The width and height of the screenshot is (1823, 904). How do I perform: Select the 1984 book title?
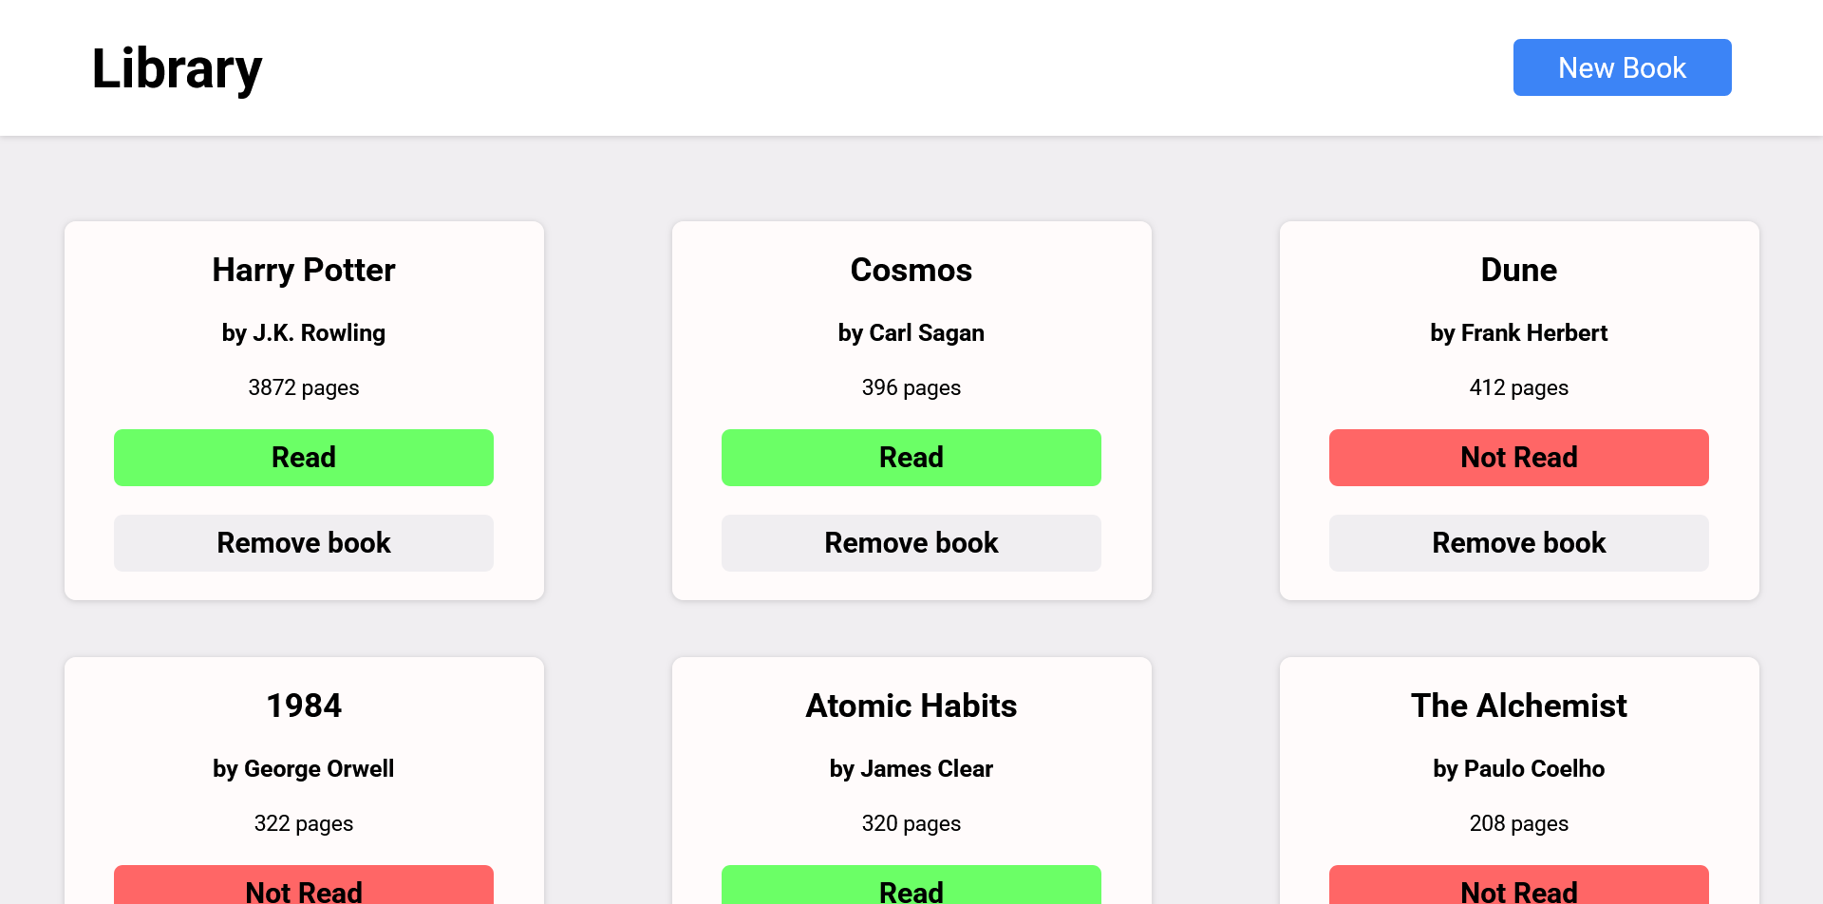pos(304,706)
